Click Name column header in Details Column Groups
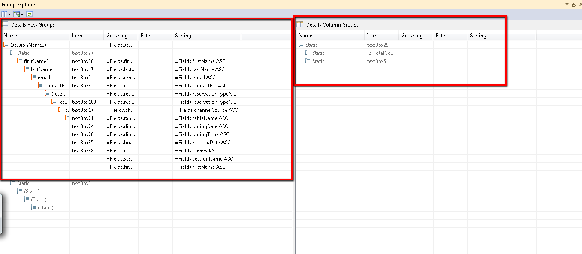Viewport: 582px width, 254px height. pyautogui.click(x=330, y=36)
